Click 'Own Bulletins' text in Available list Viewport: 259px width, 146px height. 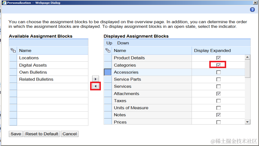(x=33, y=72)
